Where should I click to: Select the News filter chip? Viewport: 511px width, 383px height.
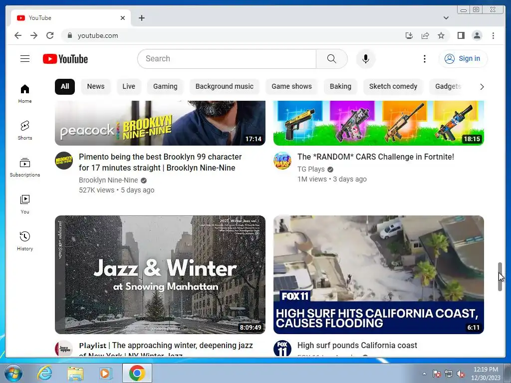point(96,87)
